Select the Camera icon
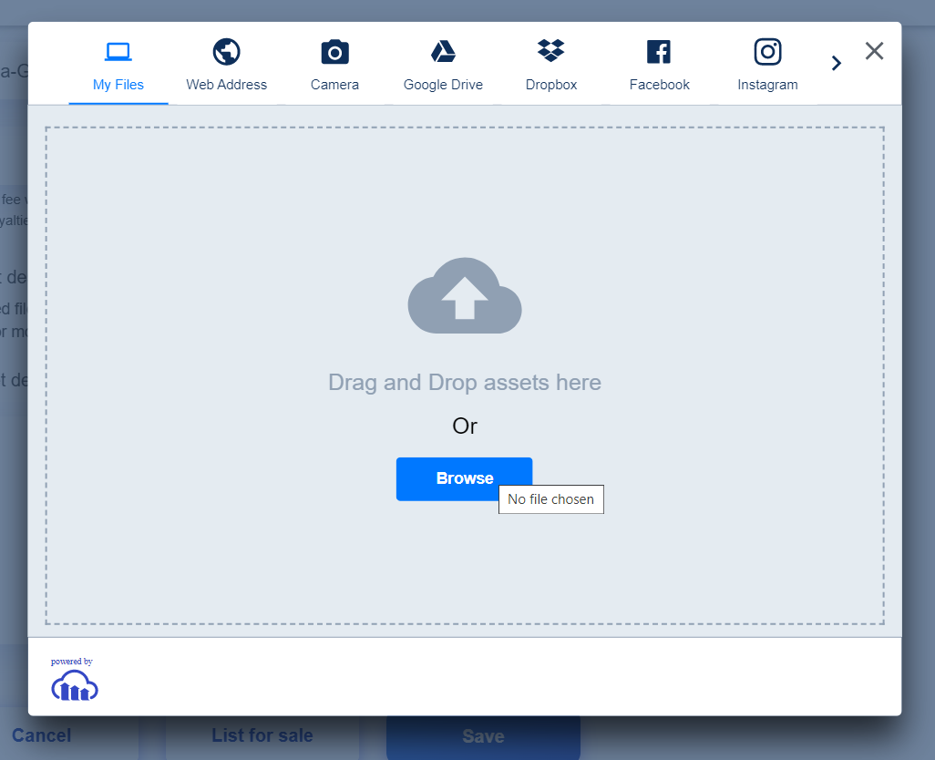Screen dimensions: 935x760 pyautogui.click(x=334, y=52)
